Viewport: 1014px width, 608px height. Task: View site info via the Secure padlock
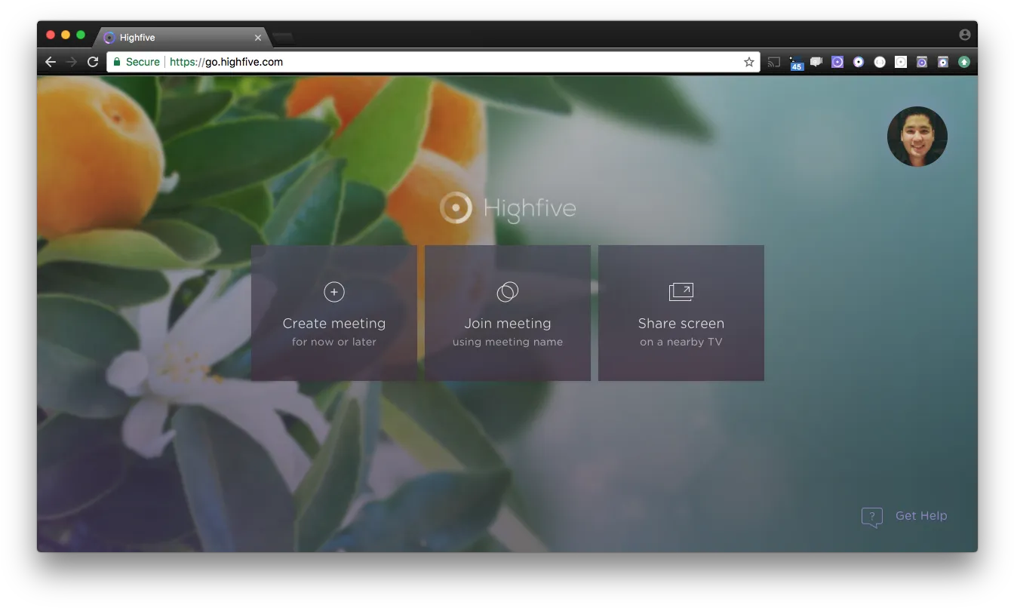(x=137, y=62)
